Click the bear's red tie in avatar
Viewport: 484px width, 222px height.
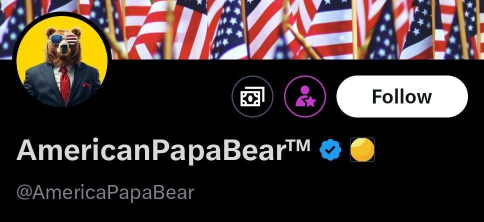64,84
